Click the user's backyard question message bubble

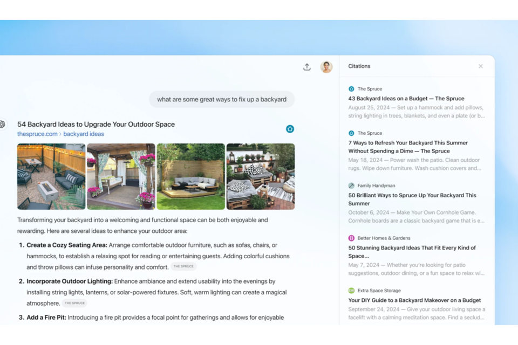click(x=222, y=99)
